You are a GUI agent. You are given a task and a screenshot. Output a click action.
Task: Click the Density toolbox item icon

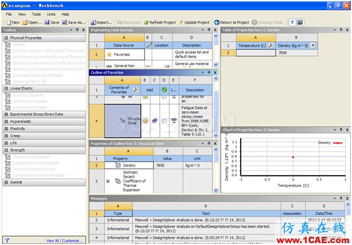click(8, 45)
